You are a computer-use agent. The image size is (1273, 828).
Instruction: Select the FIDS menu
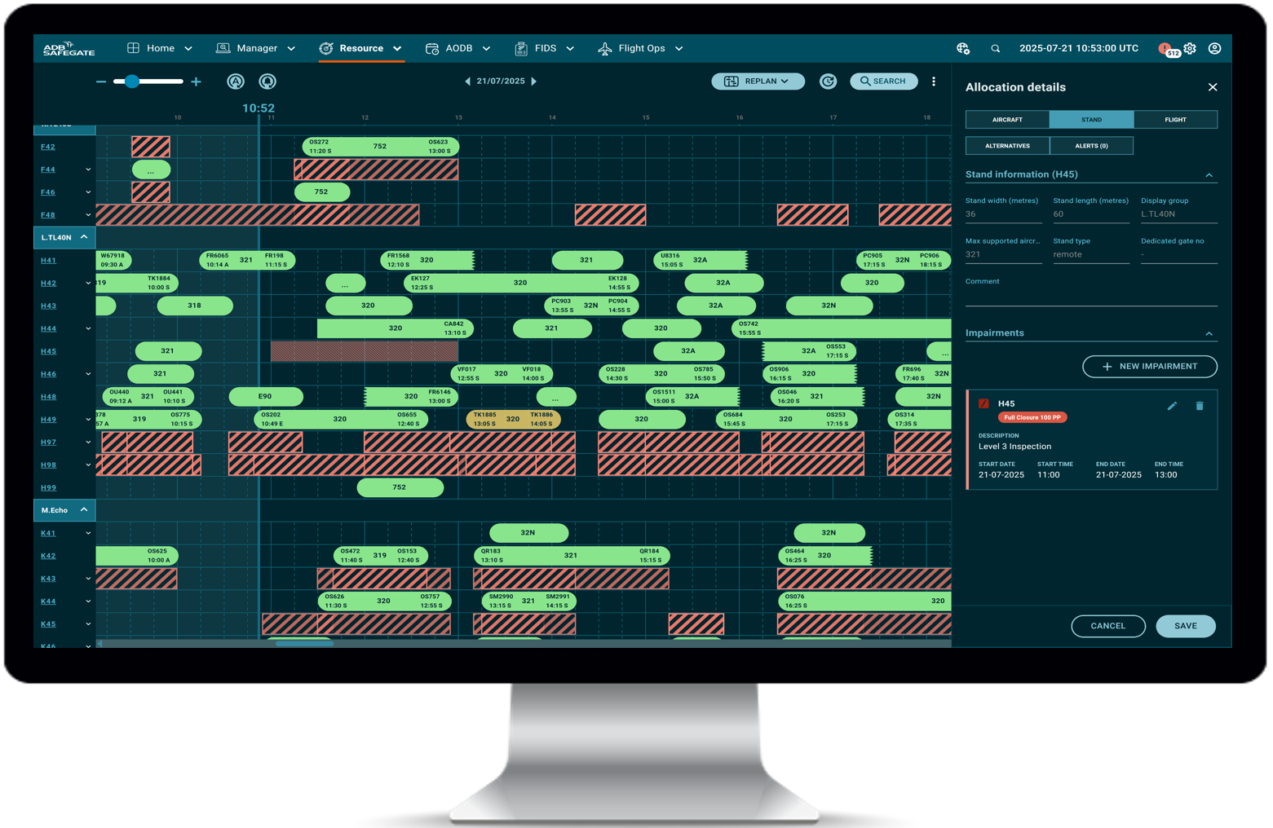[x=544, y=48]
